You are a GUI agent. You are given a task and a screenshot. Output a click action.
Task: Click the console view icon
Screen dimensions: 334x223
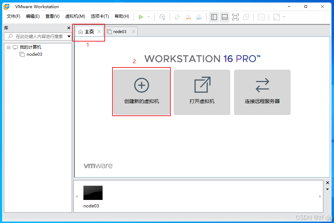(x=261, y=17)
